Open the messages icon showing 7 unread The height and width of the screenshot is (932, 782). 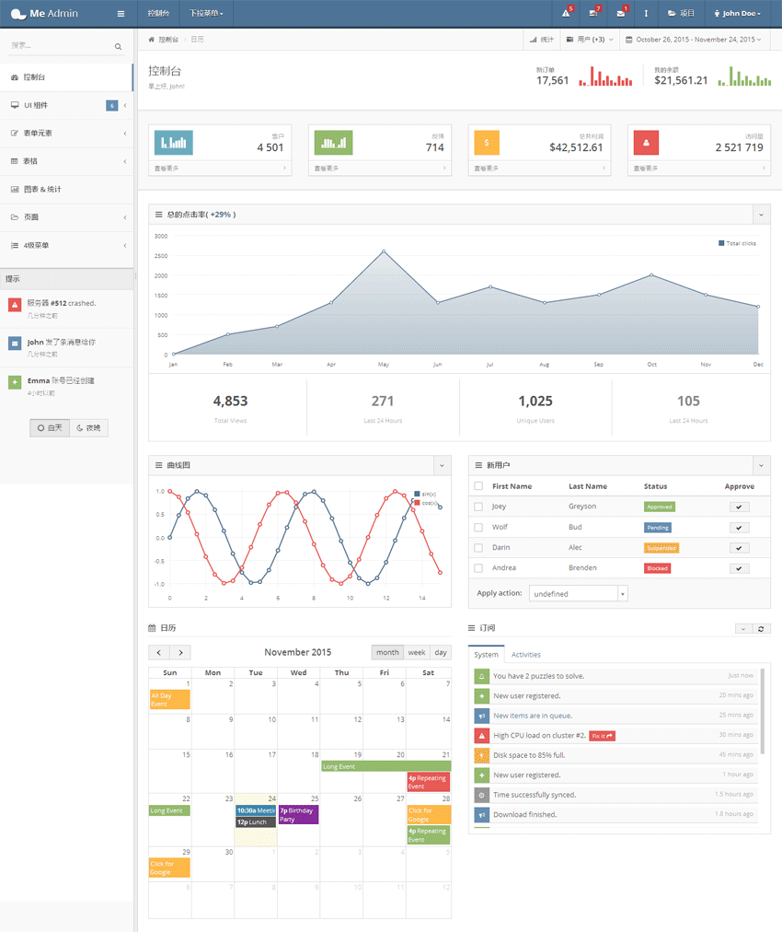(592, 13)
